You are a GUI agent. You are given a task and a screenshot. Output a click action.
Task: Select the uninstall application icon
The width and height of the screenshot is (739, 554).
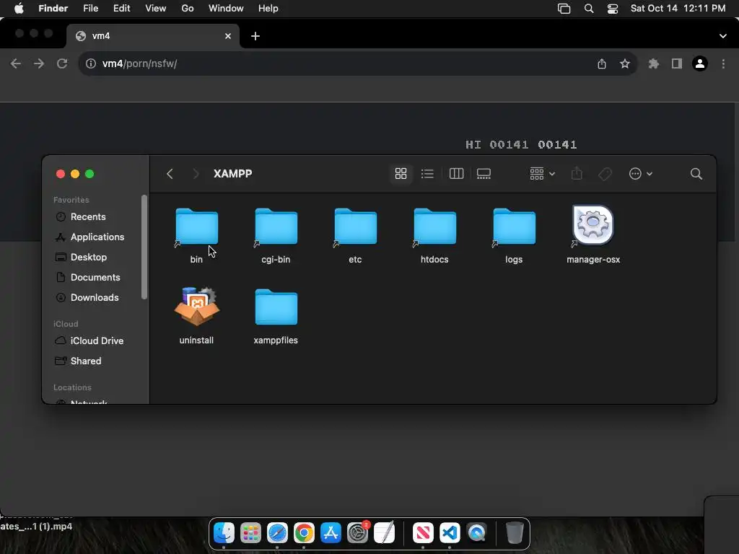(196, 306)
